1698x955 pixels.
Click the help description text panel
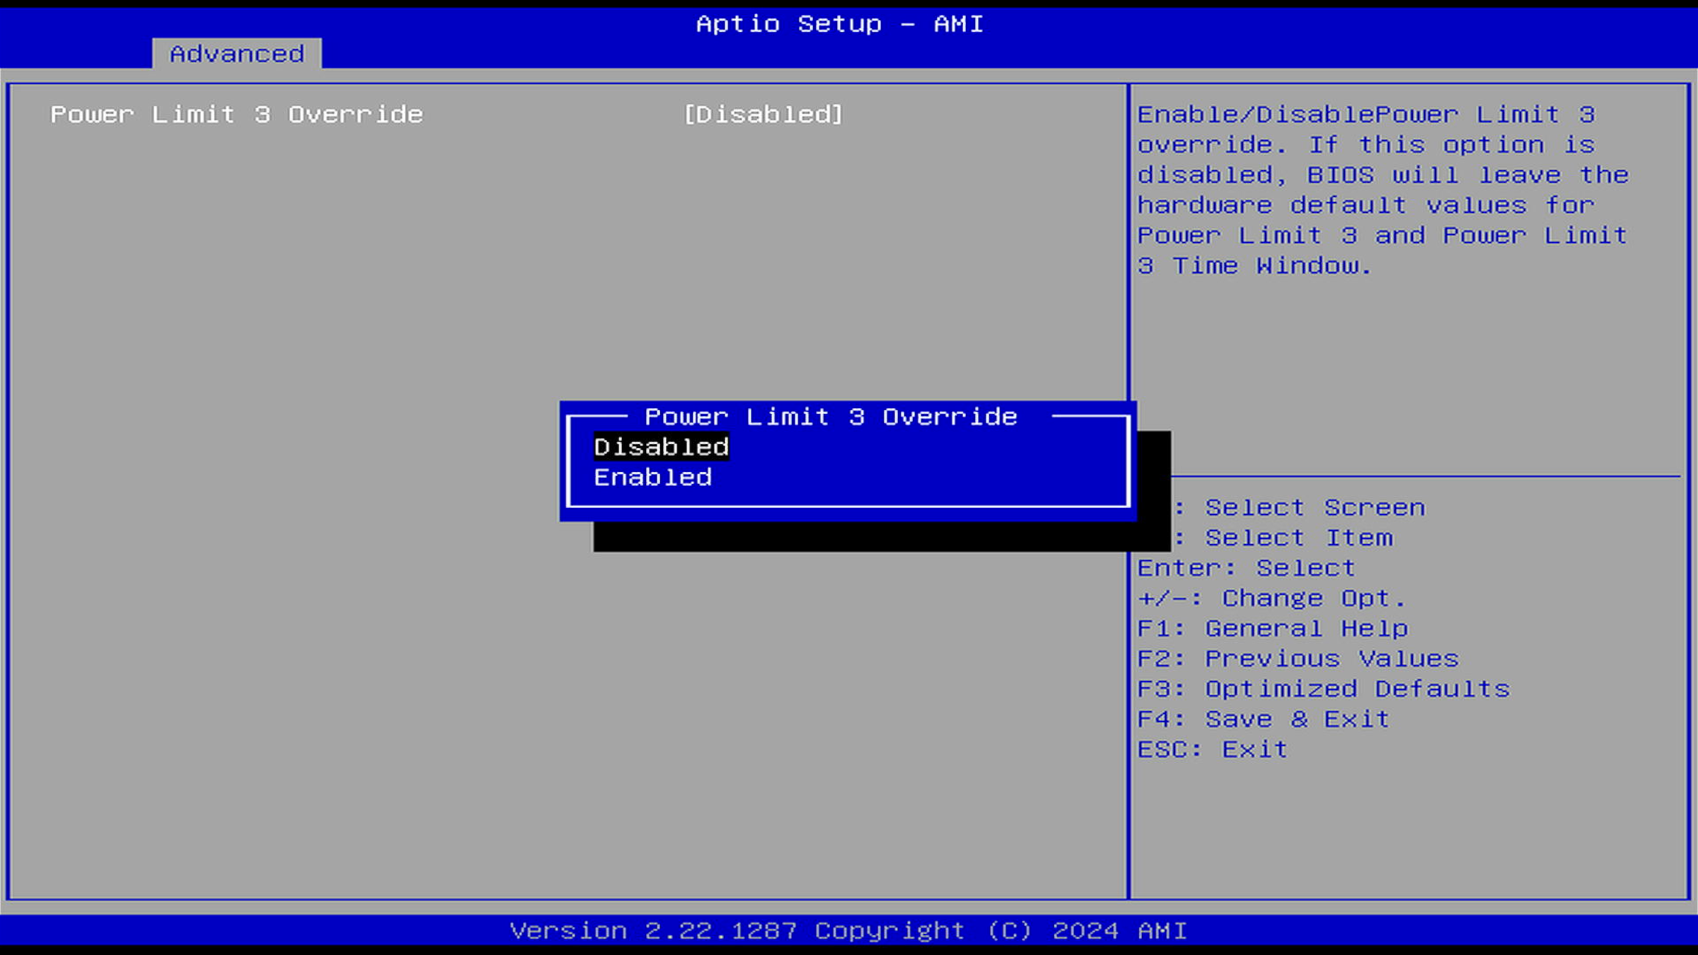tap(1382, 190)
